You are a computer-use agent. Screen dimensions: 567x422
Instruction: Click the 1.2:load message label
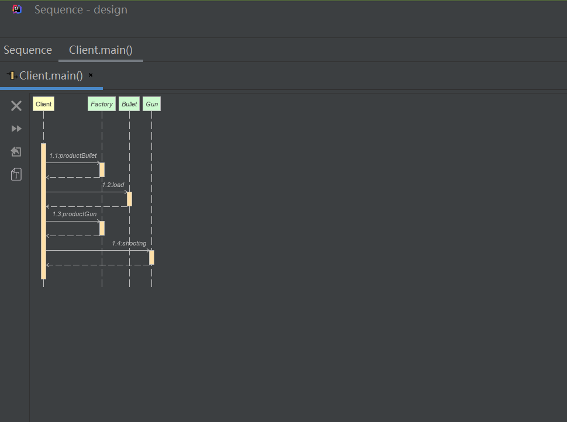click(113, 185)
